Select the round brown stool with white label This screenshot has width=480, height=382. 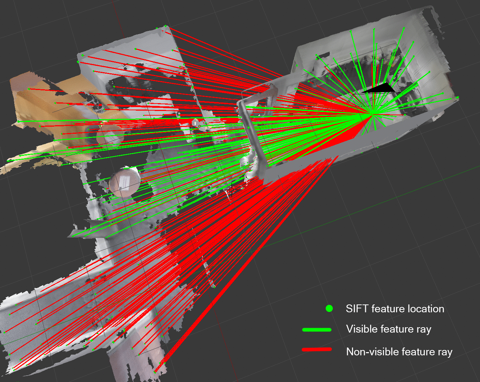tap(124, 182)
